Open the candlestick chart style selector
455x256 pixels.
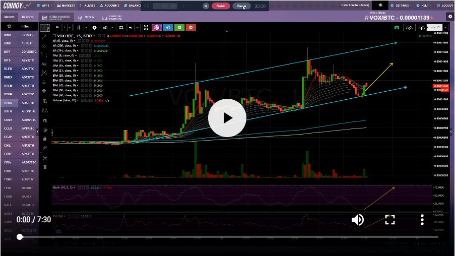(x=79, y=28)
